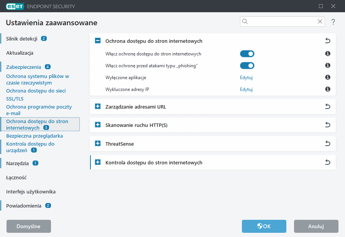Expand the "Zarządzanie adresami URL" section

pos(98,107)
